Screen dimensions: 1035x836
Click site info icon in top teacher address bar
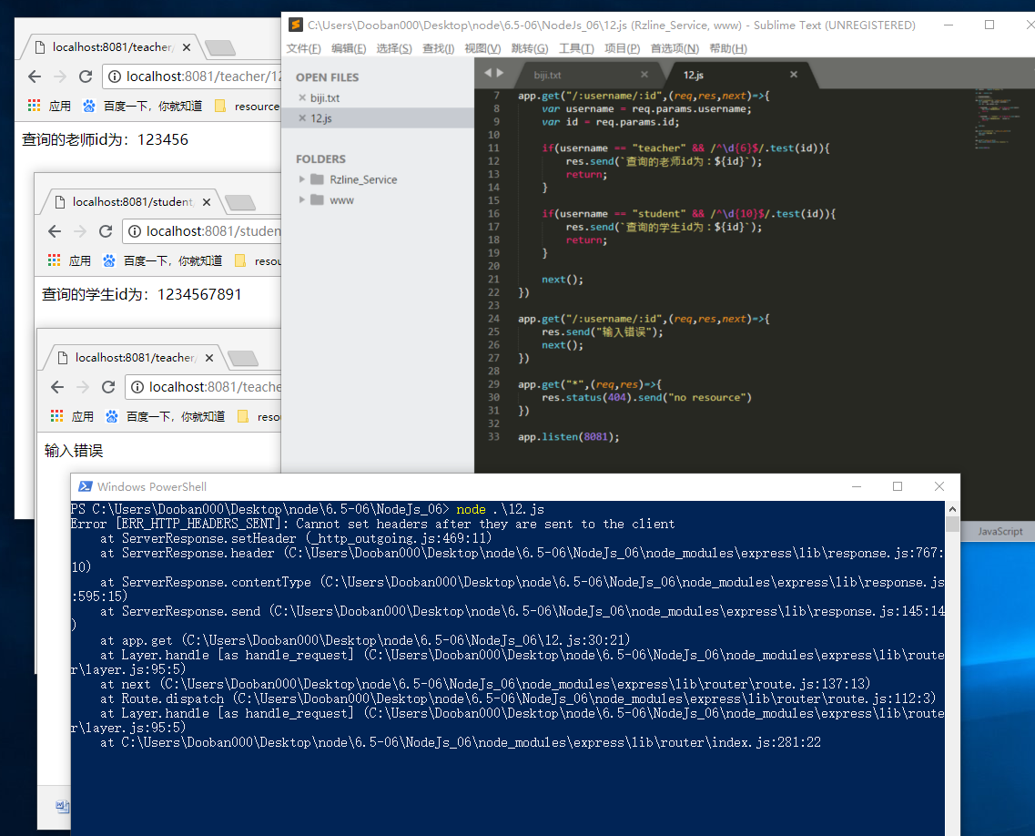[x=115, y=76]
